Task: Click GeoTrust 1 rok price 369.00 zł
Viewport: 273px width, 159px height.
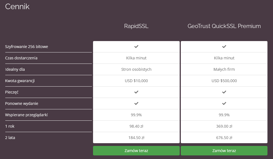Action: (x=224, y=126)
